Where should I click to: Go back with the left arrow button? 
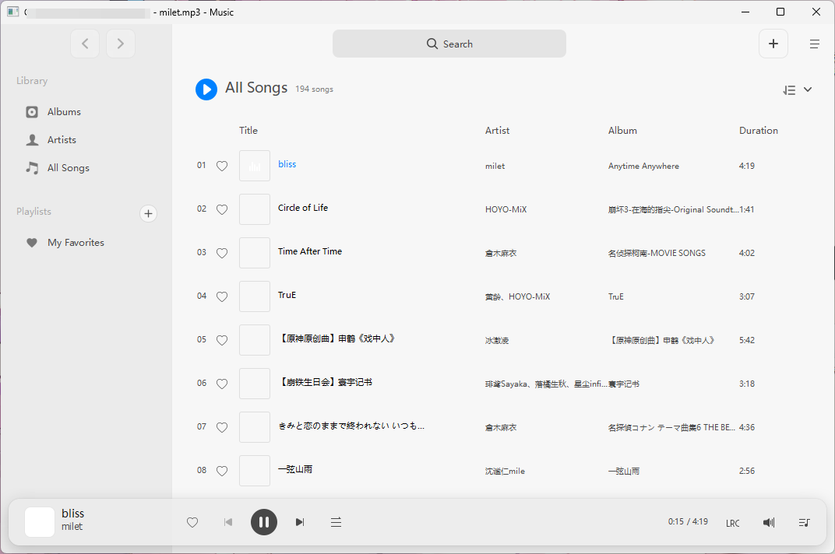[x=85, y=44]
